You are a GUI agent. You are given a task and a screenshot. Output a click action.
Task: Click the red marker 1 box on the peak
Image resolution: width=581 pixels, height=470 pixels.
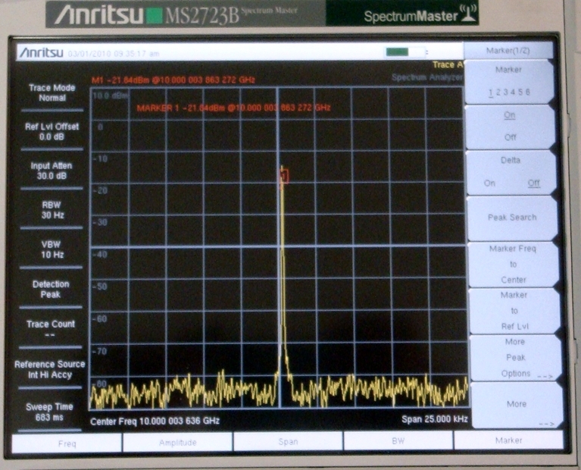click(x=284, y=176)
